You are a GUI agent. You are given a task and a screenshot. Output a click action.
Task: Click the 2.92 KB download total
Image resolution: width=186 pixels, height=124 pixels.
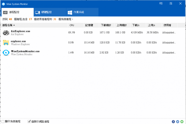point(104,53)
